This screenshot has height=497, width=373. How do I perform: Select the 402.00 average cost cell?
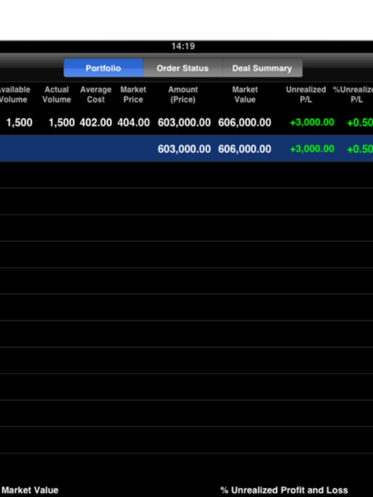[x=96, y=123]
